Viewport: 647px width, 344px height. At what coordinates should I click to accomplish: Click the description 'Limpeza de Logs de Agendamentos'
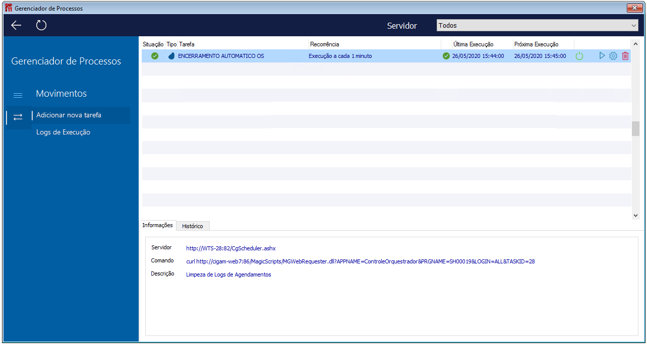pyautogui.click(x=228, y=274)
